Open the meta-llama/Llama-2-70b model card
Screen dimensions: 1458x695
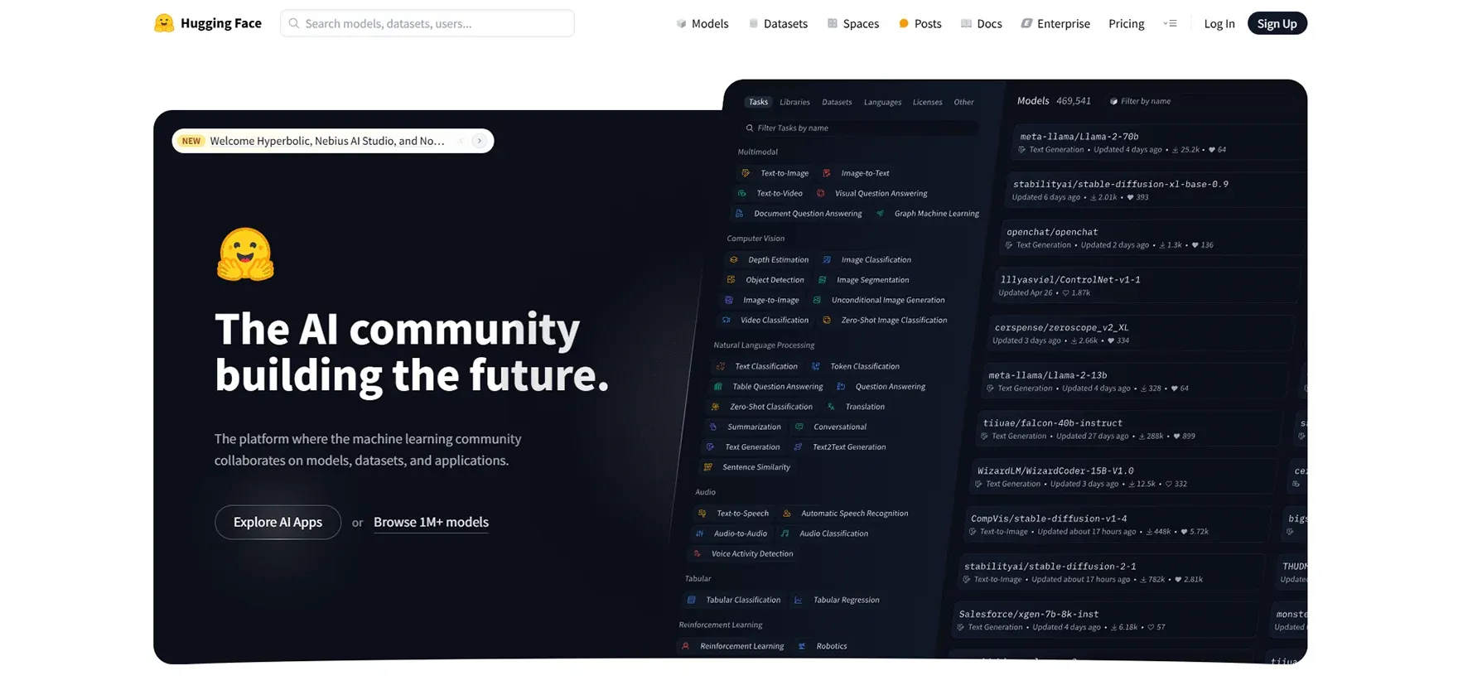point(1158,142)
